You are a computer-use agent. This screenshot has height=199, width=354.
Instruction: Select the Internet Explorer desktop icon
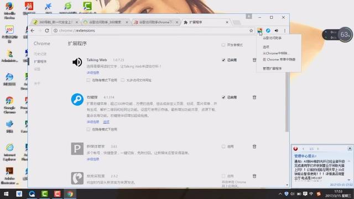coord(9,152)
